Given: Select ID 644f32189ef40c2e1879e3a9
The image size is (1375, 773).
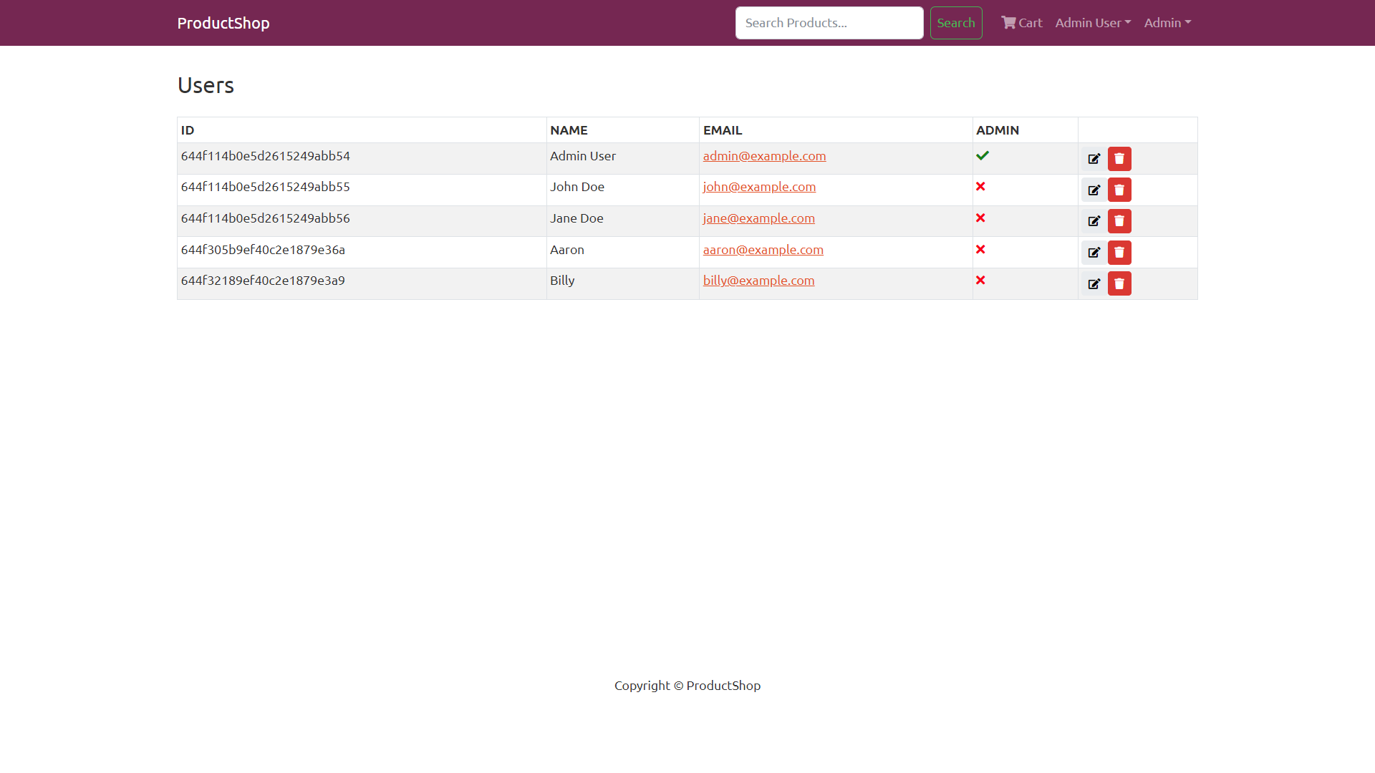Looking at the screenshot, I should tap(263, 281).
